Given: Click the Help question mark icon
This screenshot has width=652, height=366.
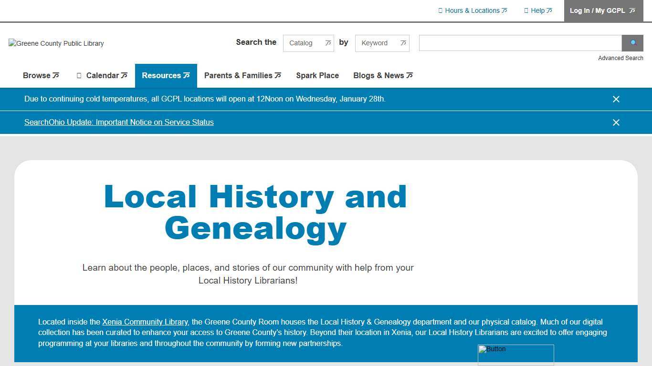Looking at the screenshot, I should pos(526,10).
